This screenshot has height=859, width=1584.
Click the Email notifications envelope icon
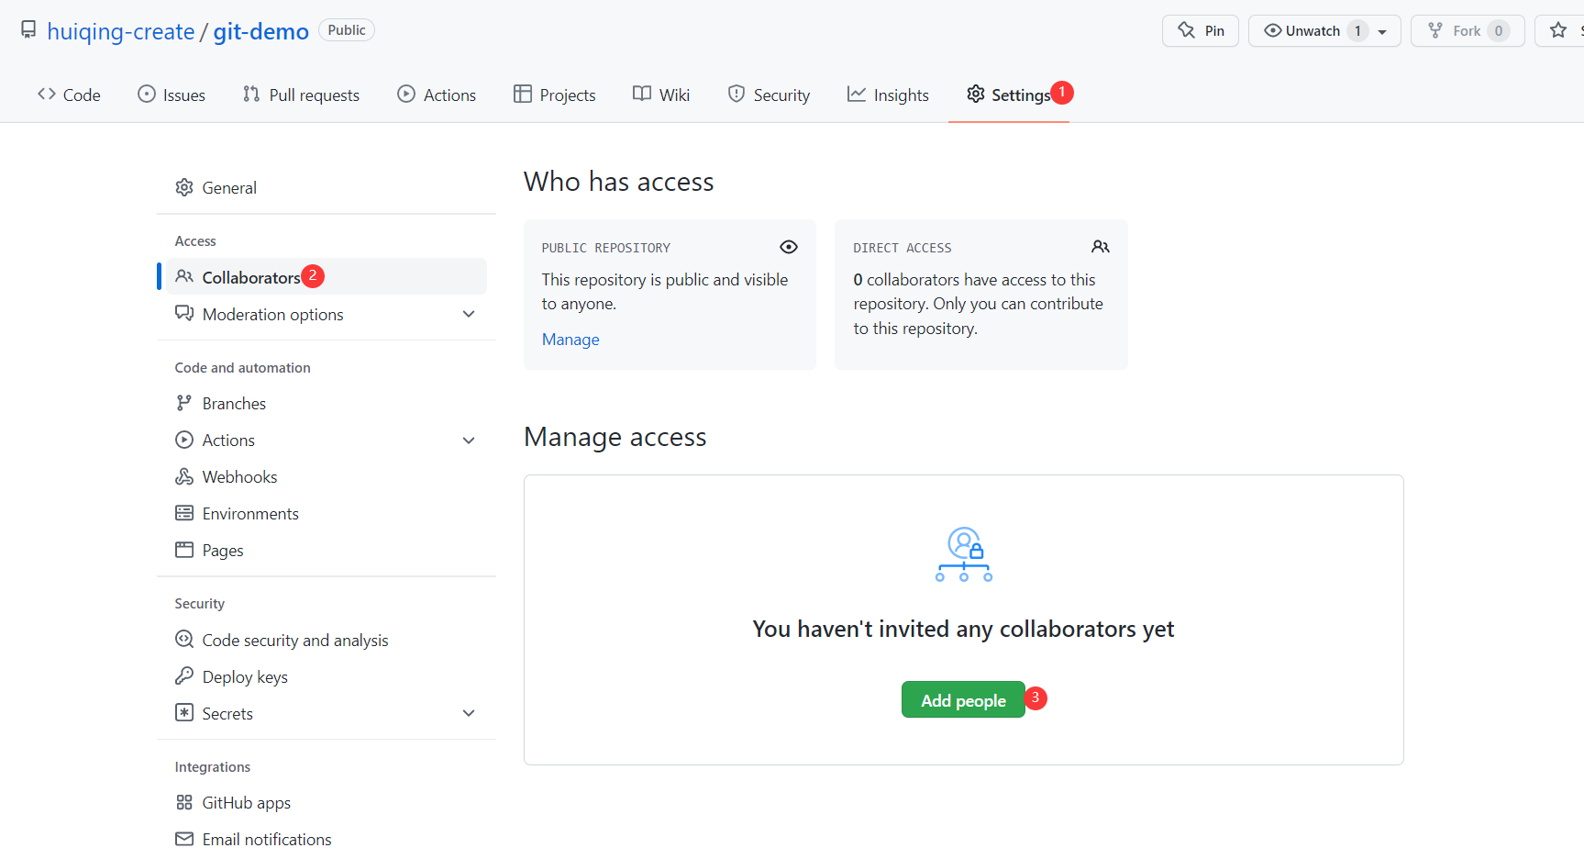click(184, 839)
